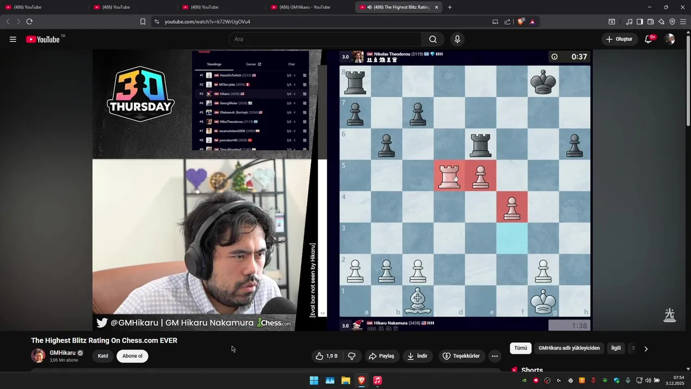Screen dimensions: 691x389
Task: Open Brave main hamburger menu
Action: 683,22
